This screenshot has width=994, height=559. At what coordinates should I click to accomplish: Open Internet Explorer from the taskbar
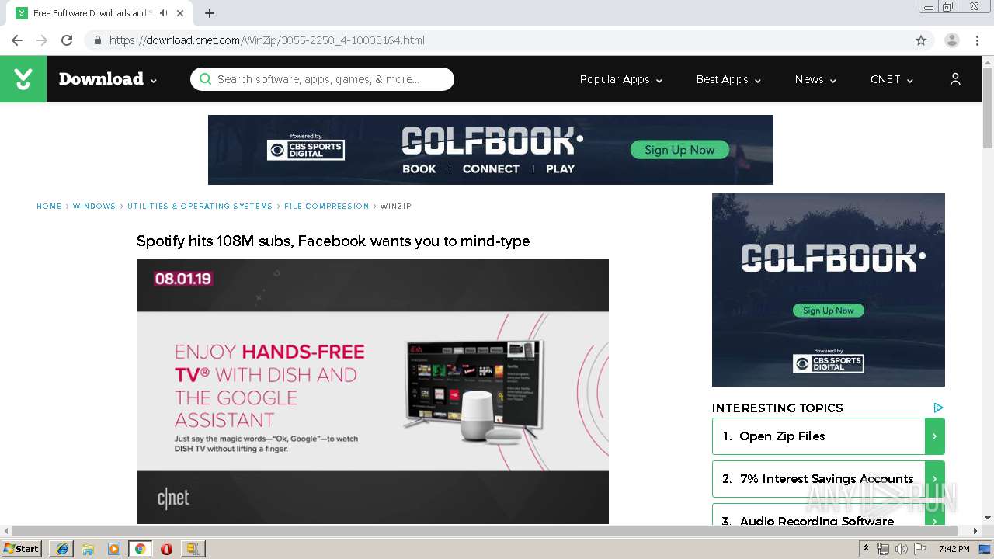pos(61,549)
